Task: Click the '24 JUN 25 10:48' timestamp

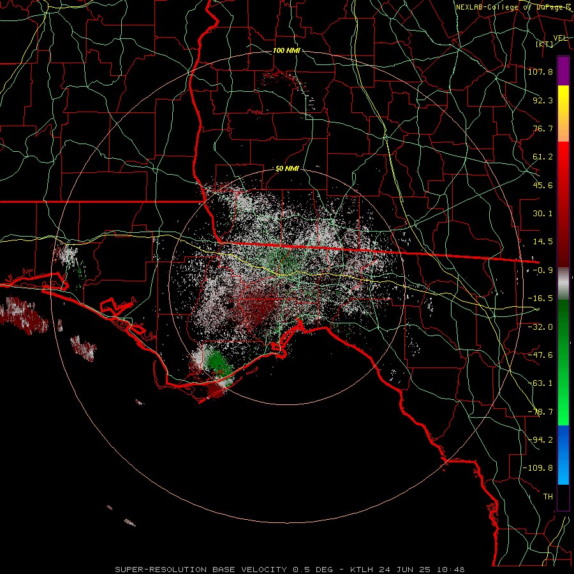Action: click(x=422, y=570)
